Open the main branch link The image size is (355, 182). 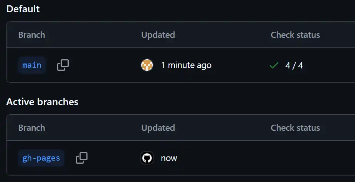tap(32, 65)
